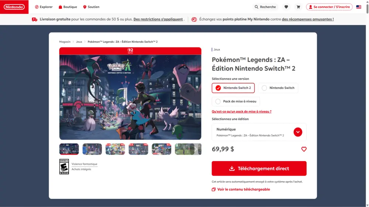The image size is (369, 207).
Task: Open the Explorer menu
Action: (44, 7)
